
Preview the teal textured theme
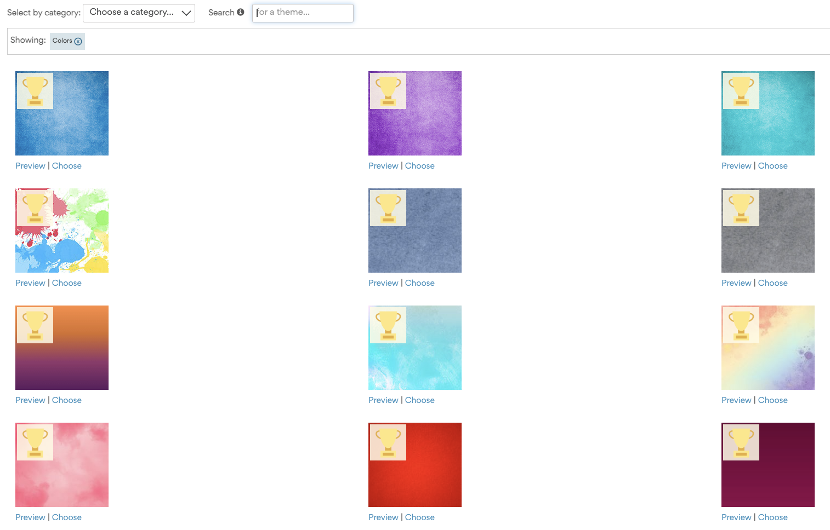click(x=736, y=166)
